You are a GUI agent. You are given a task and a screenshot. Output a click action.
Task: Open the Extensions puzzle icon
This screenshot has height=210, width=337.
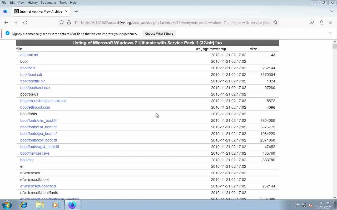tap(321, 23)
